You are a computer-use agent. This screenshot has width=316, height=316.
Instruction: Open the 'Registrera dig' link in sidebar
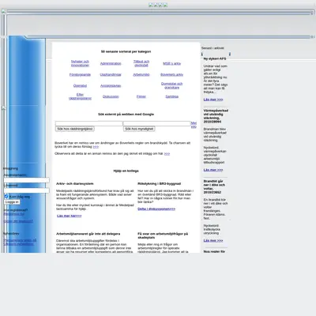[14, 214]
